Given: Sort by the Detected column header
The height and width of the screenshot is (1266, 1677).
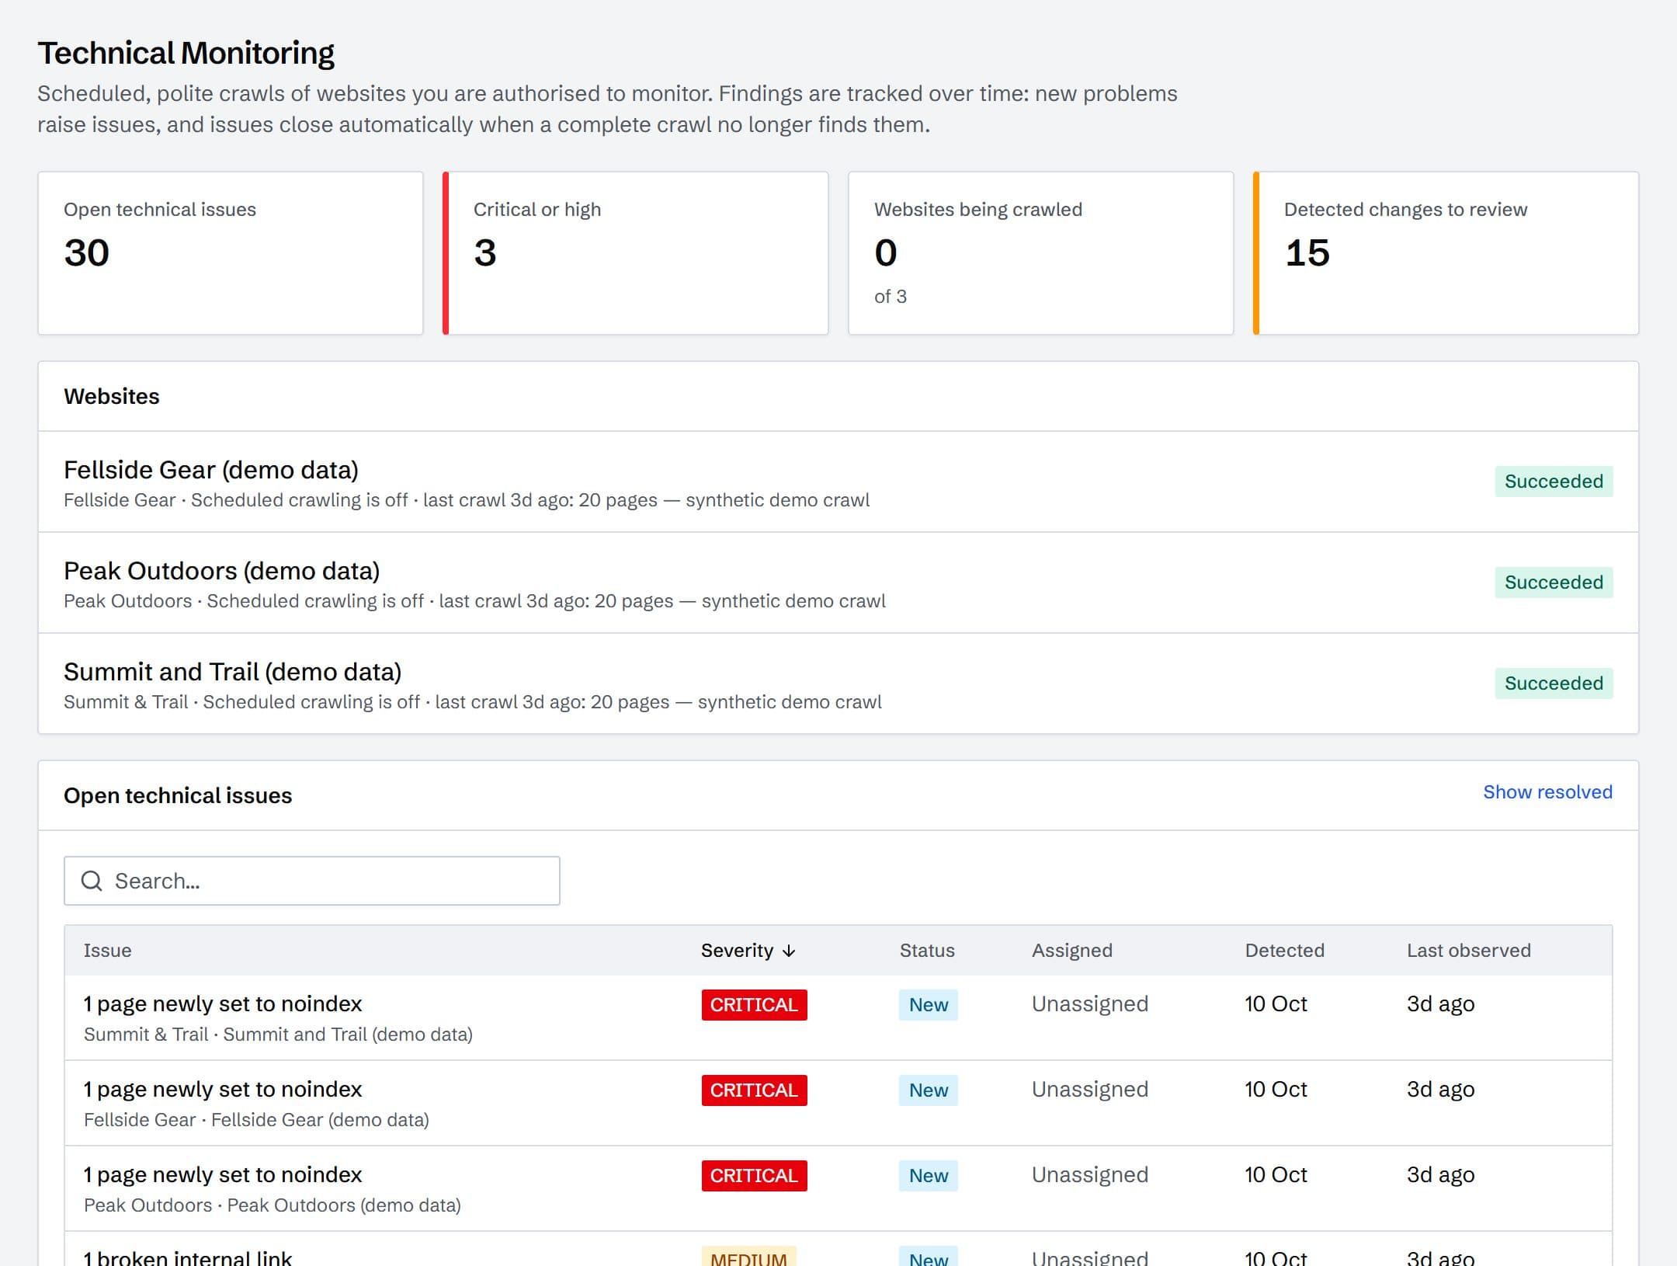Looking at the screenshot, I should point(1284,951).
